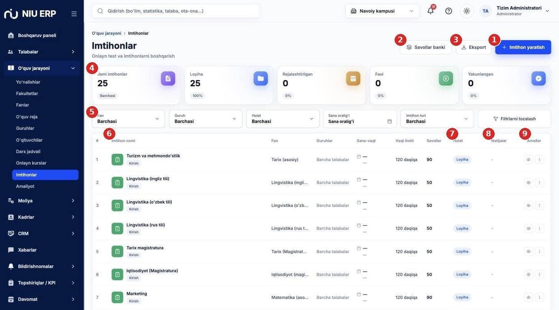The height and width of the screenshot is (310, 559).
Task: Go to Dars jadvali in the sidebar
Action: coord(28,152)
